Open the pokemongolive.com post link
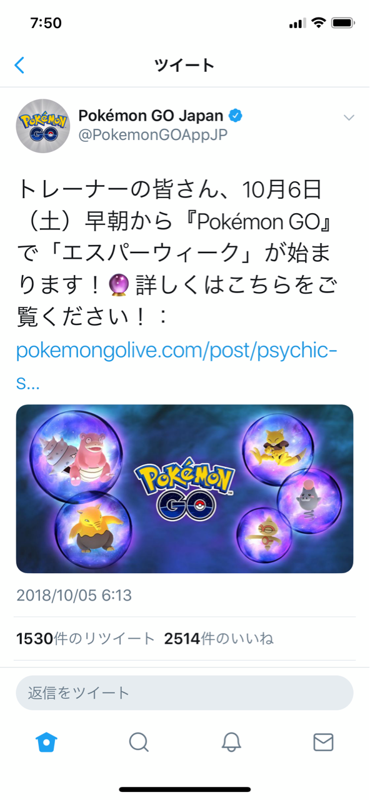 pos(177,366)
